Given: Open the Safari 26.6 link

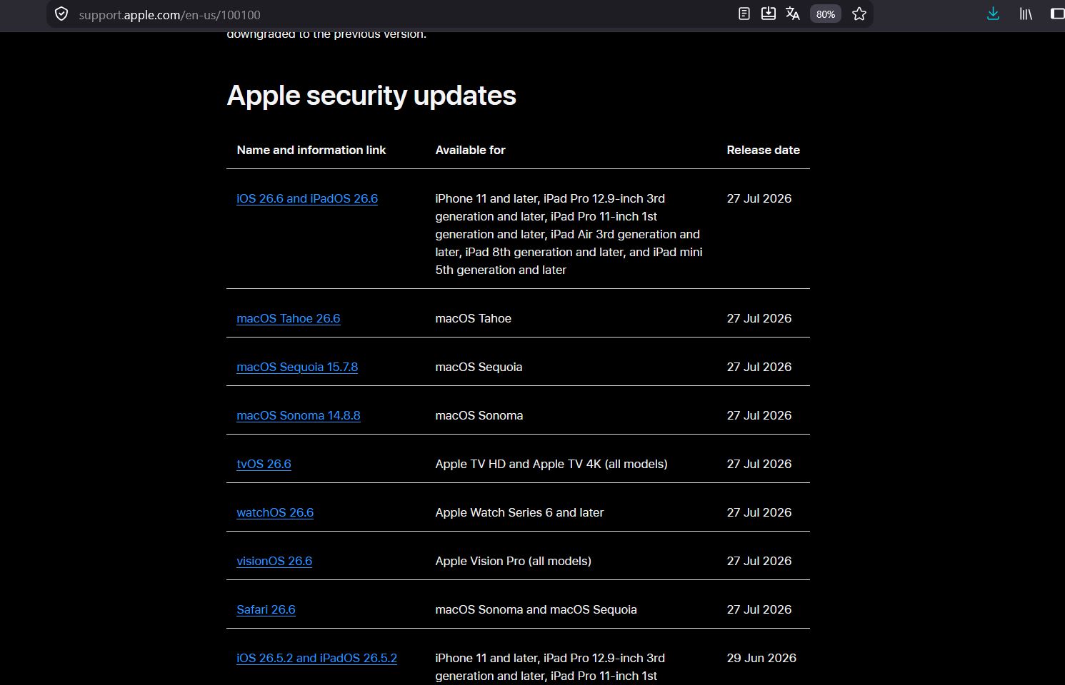Looking at the screenshot, I should point(266,610).
